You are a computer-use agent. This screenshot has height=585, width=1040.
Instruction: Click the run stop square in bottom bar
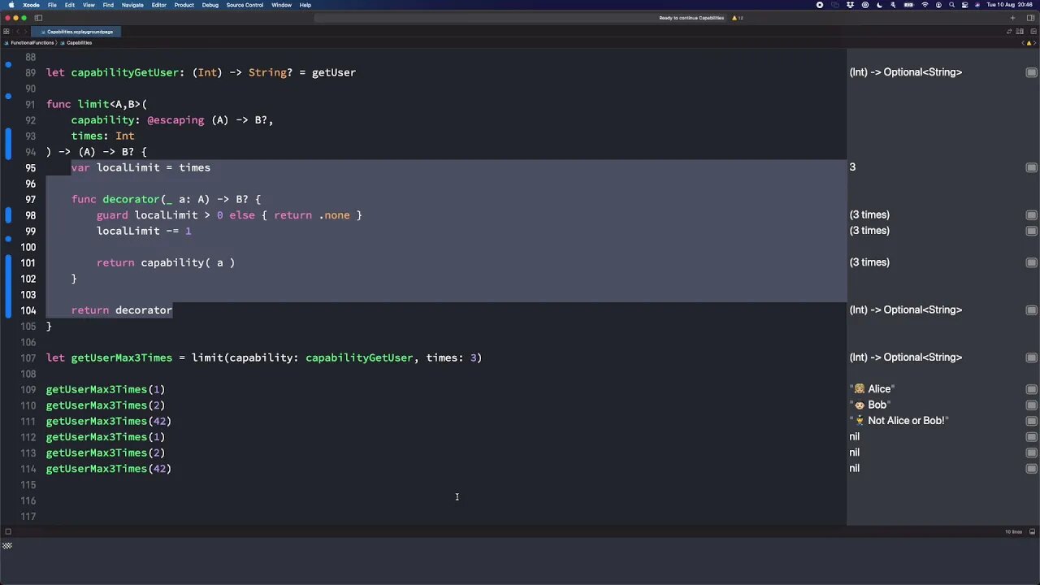point(7,532)
